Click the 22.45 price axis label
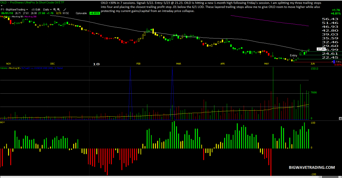The height and width of the screenshot is (178, 342). pos(330,57)
